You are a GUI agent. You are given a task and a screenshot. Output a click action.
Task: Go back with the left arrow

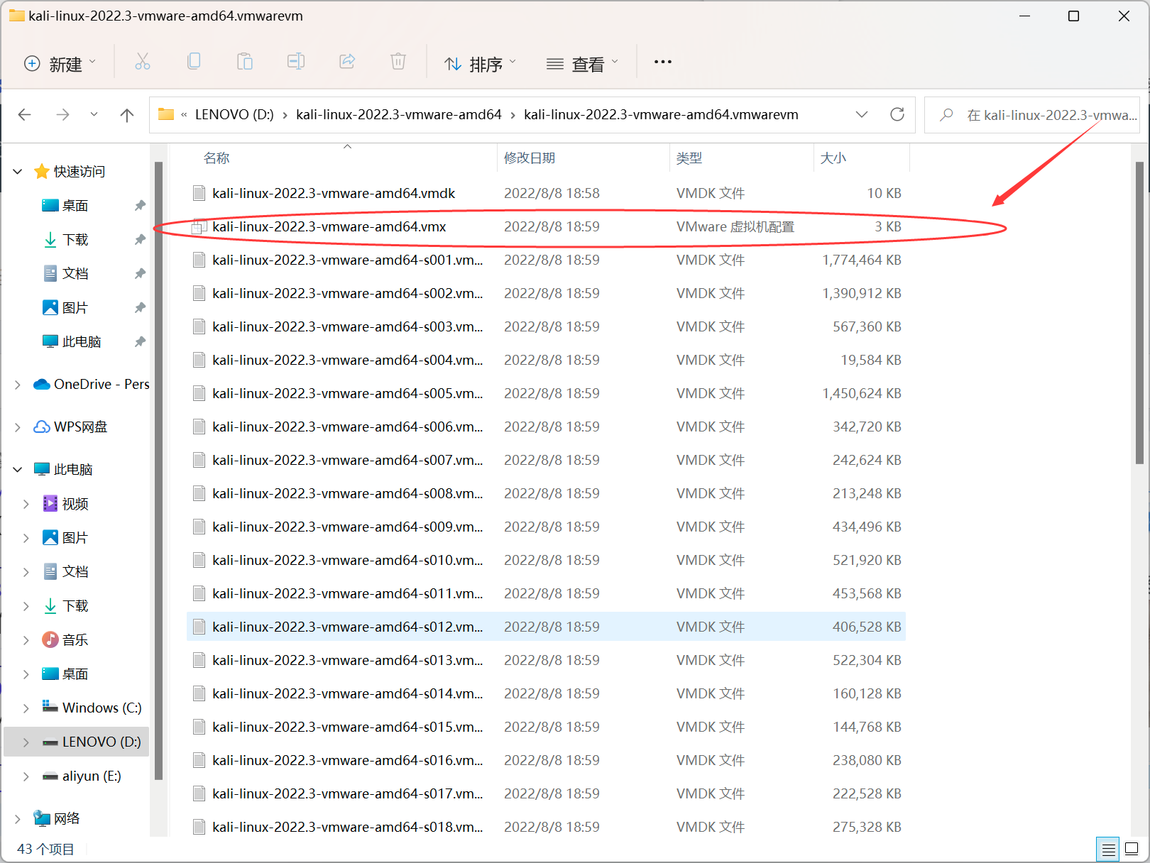point(25,114)
